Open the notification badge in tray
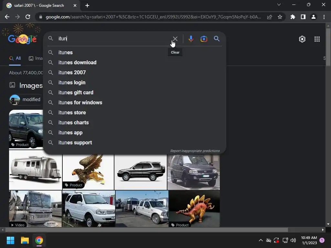The height and width of the screenshot is (248, 331). click(322, 240)
